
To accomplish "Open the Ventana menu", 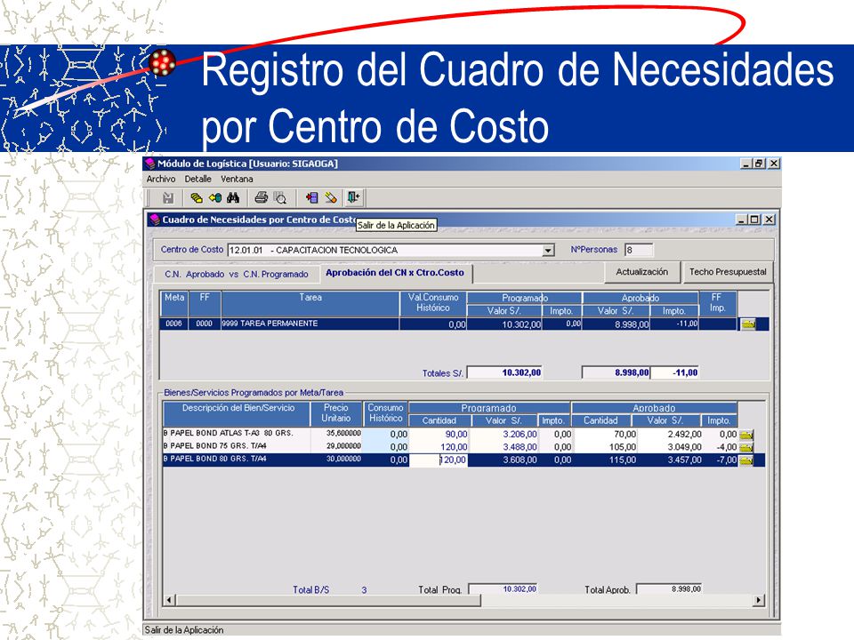I will (237, 179).
